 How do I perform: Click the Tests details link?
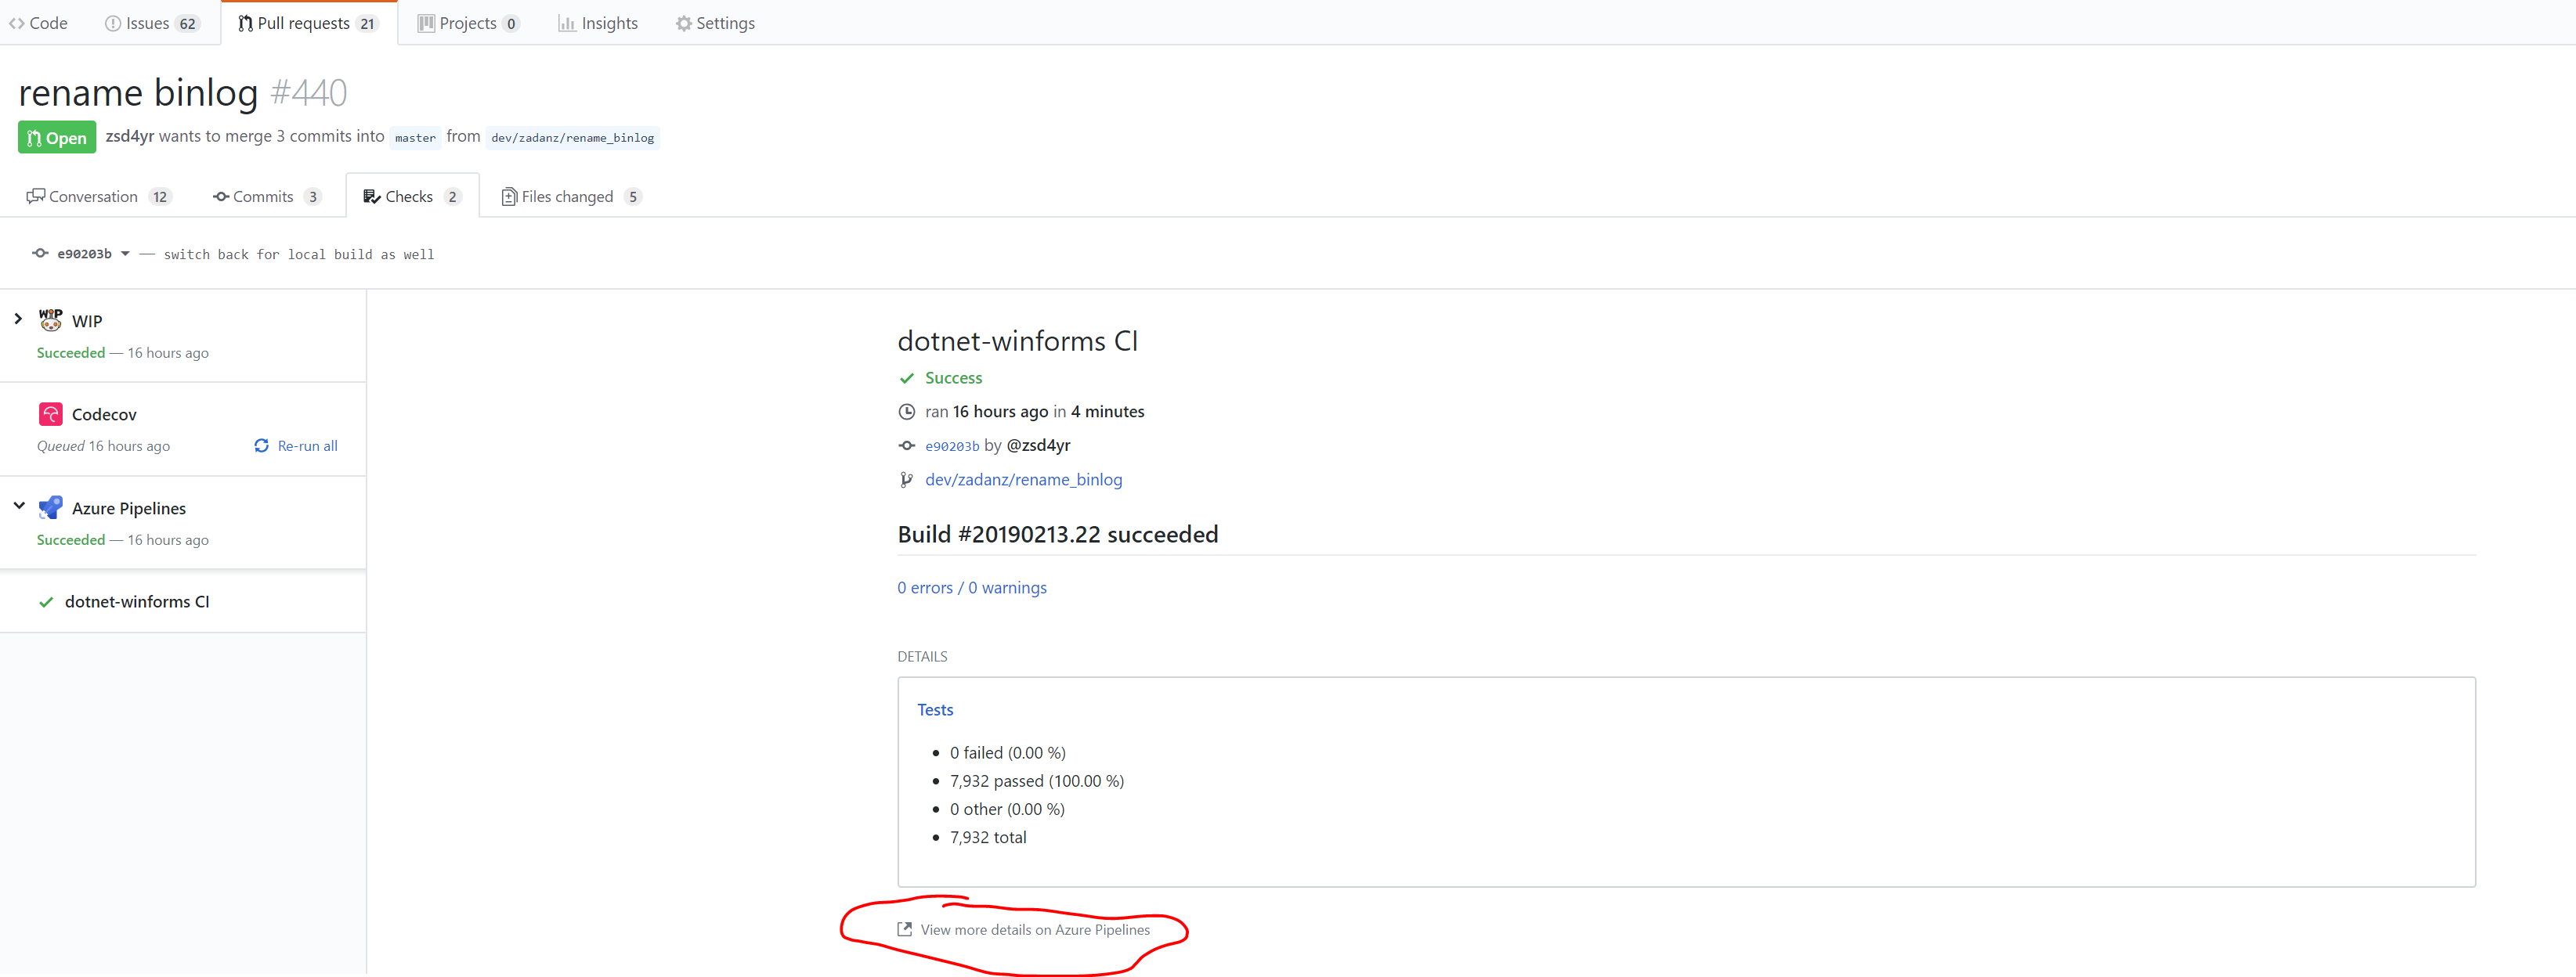tap(934, 710)
